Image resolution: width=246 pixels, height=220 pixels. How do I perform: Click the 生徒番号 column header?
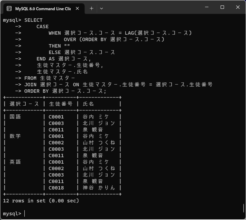(x=61, y=104)
